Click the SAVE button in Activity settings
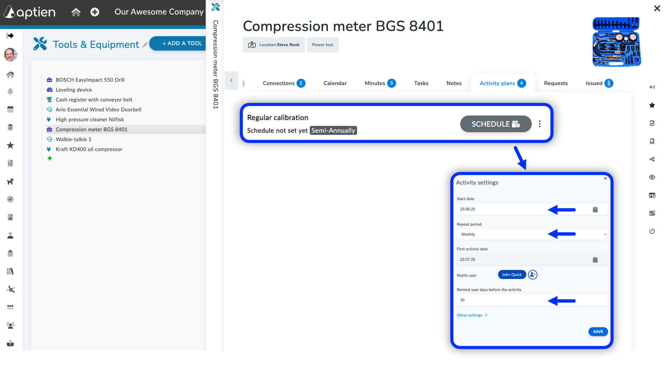Screen dimensions: 668x366 598,332
